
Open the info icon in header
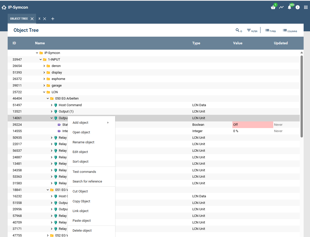tap(297, 7)
